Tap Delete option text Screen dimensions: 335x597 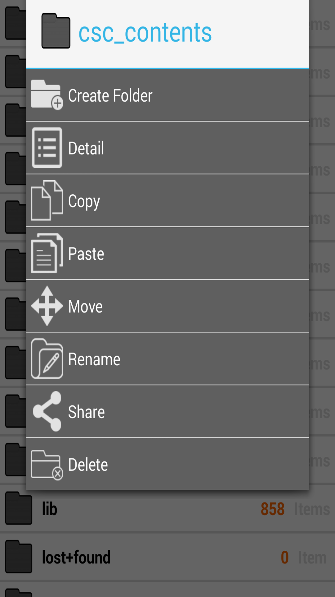click(88, 465)
